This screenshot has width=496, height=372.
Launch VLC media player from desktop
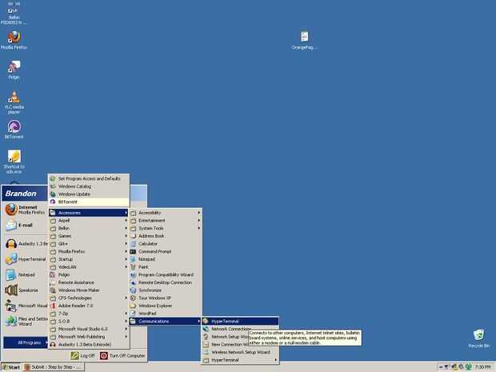click(x=14, y=102)
